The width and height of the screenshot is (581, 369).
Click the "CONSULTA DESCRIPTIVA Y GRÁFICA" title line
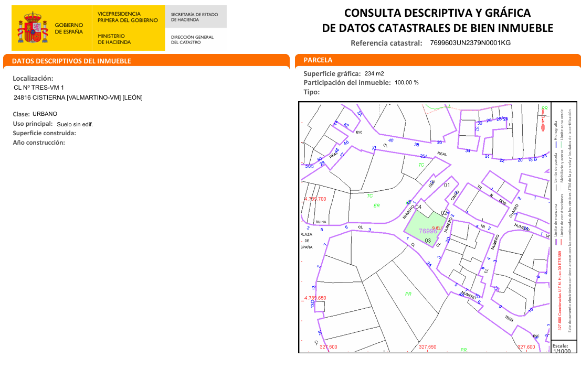pyautogui.click(x=437, y=13)
